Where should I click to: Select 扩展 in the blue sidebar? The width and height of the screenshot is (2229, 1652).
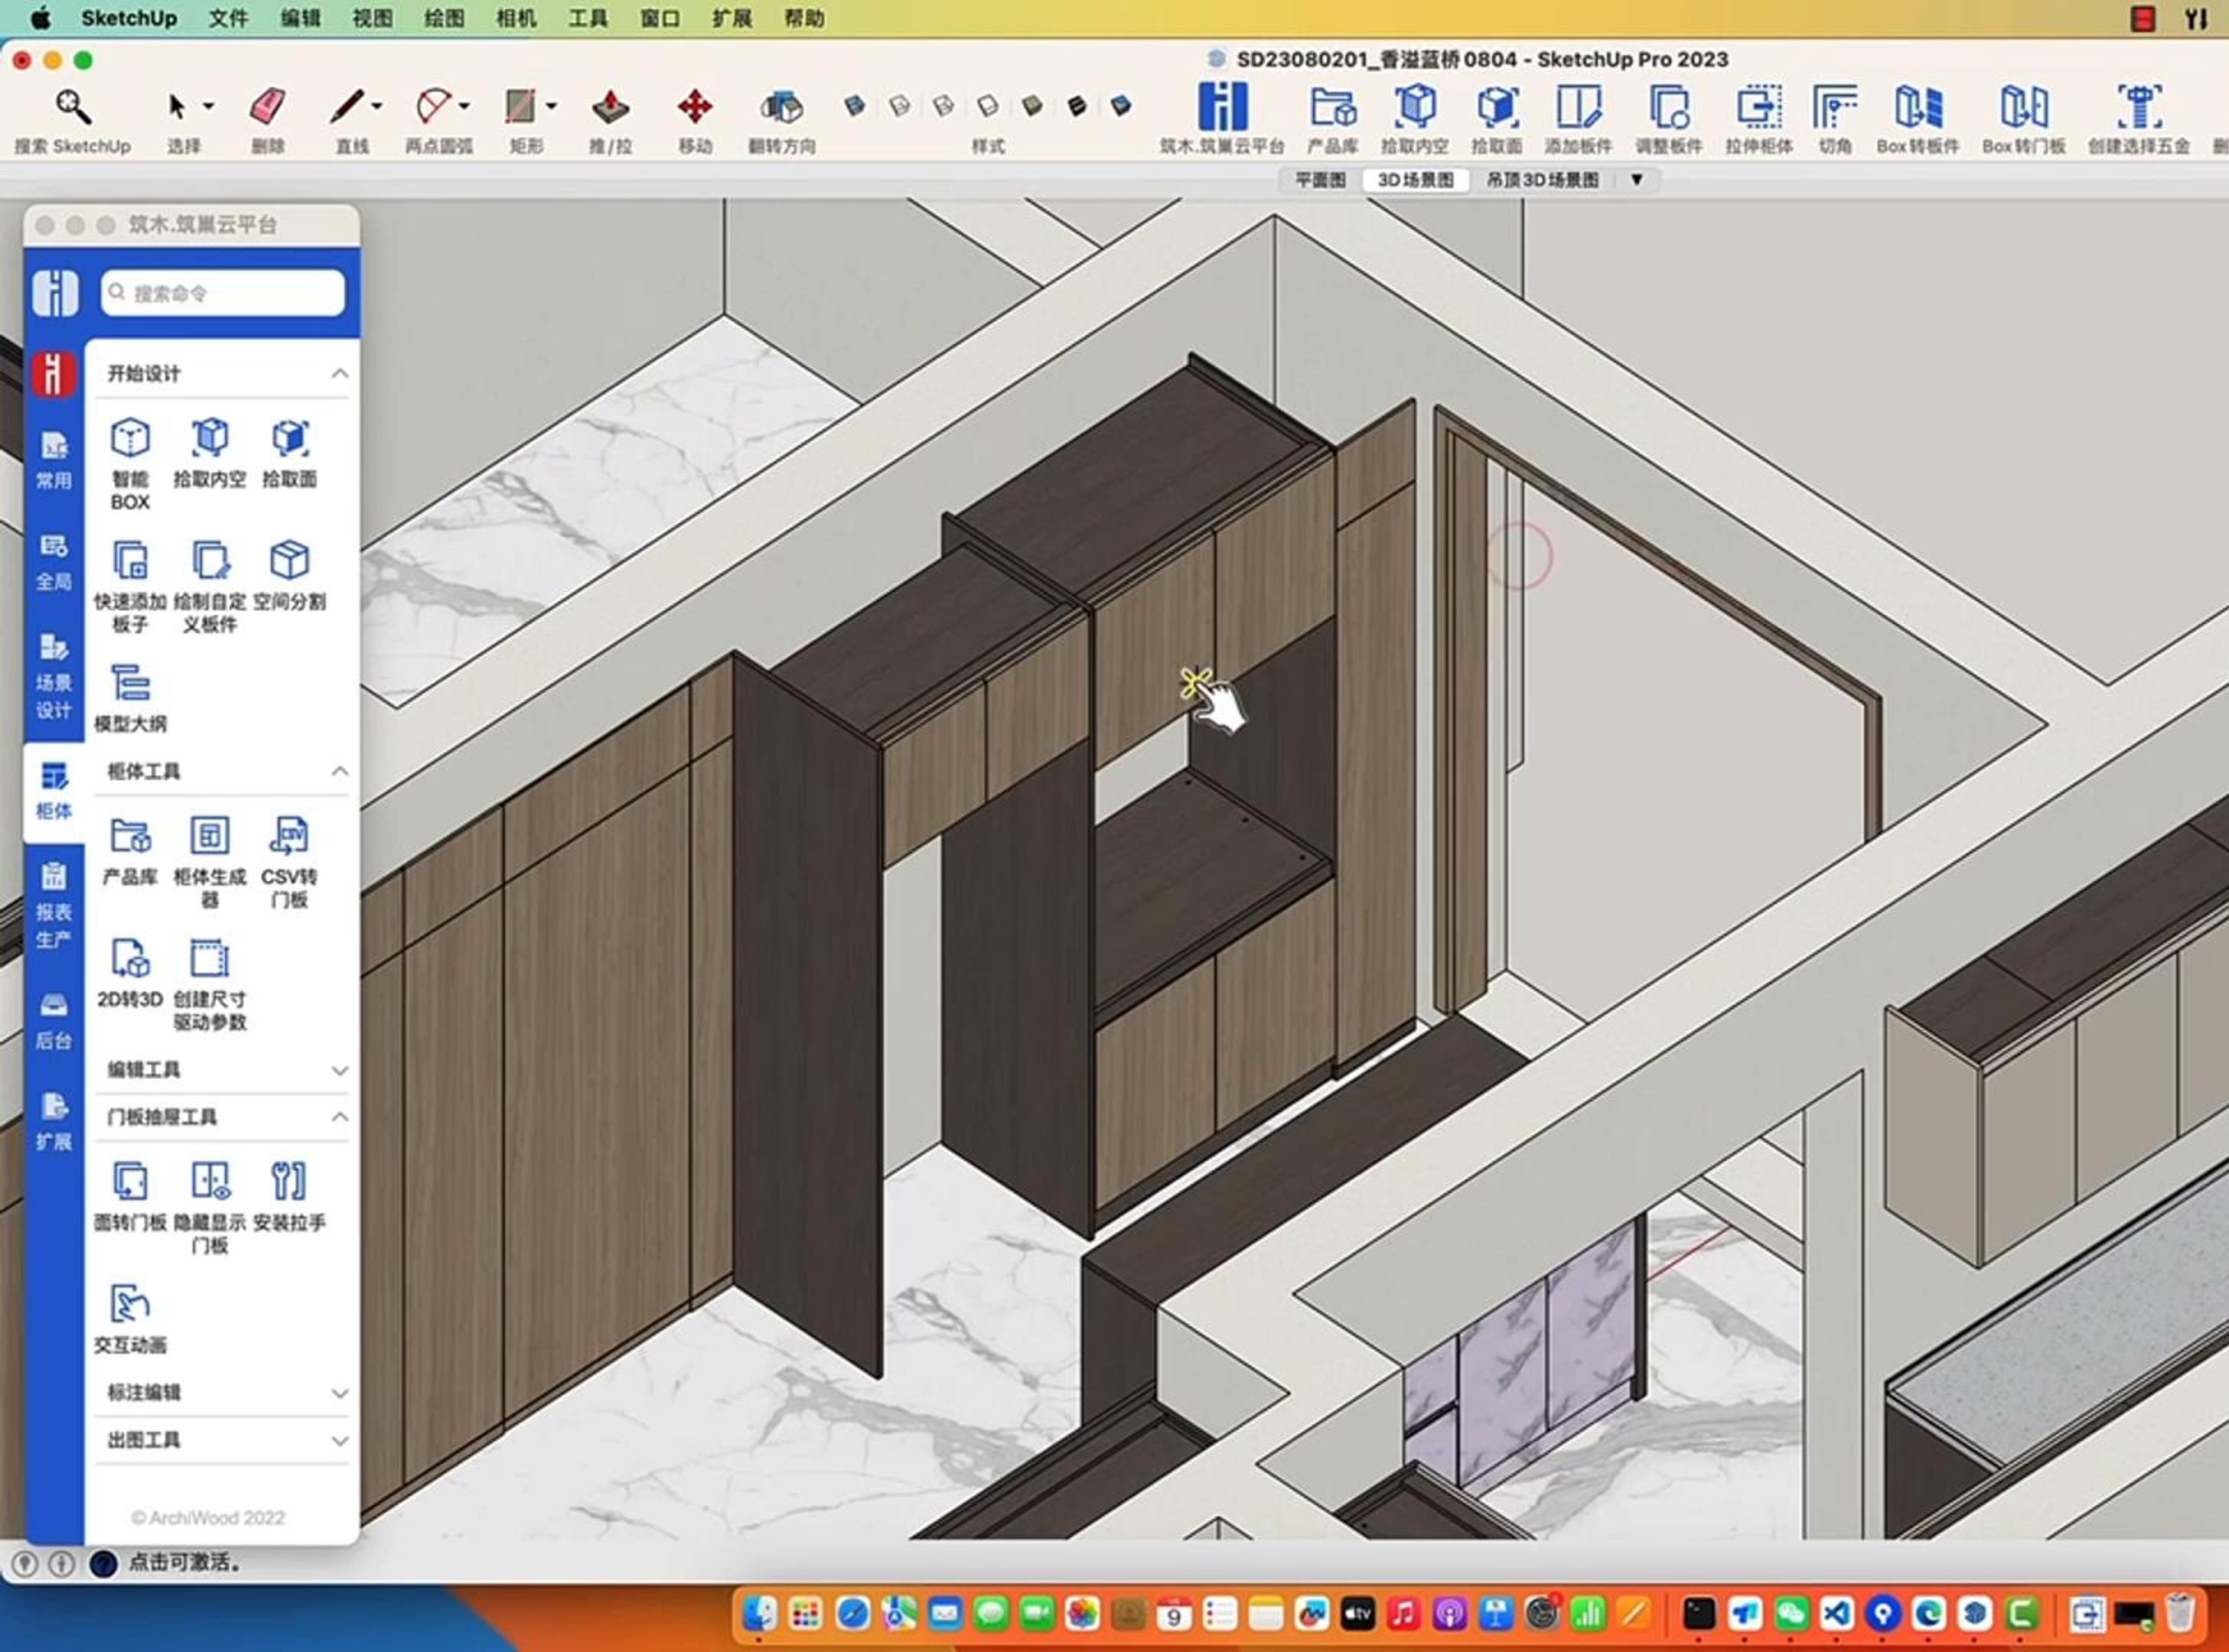pos(54,1122)
